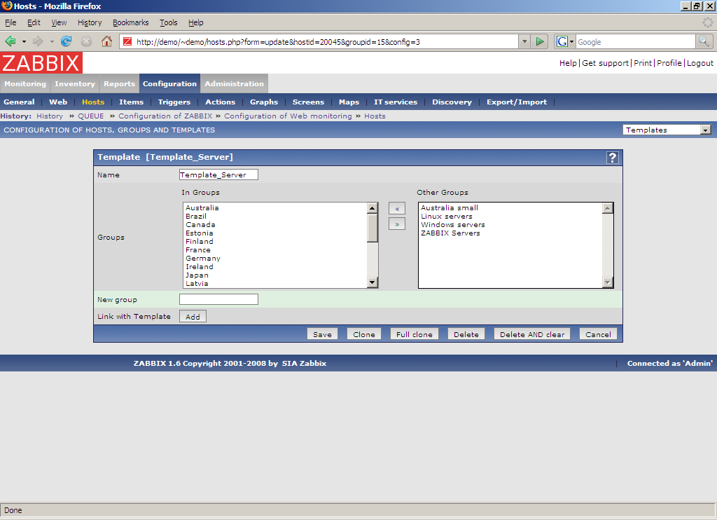The height and width of the screenshot is (520, 717).
Task: Focus the template Name input field
Action: (218, 175)
